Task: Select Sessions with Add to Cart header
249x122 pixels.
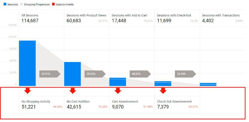Action: 132,18
